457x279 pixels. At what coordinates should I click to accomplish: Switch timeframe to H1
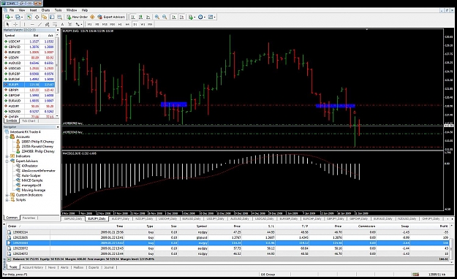coord(120,24)
